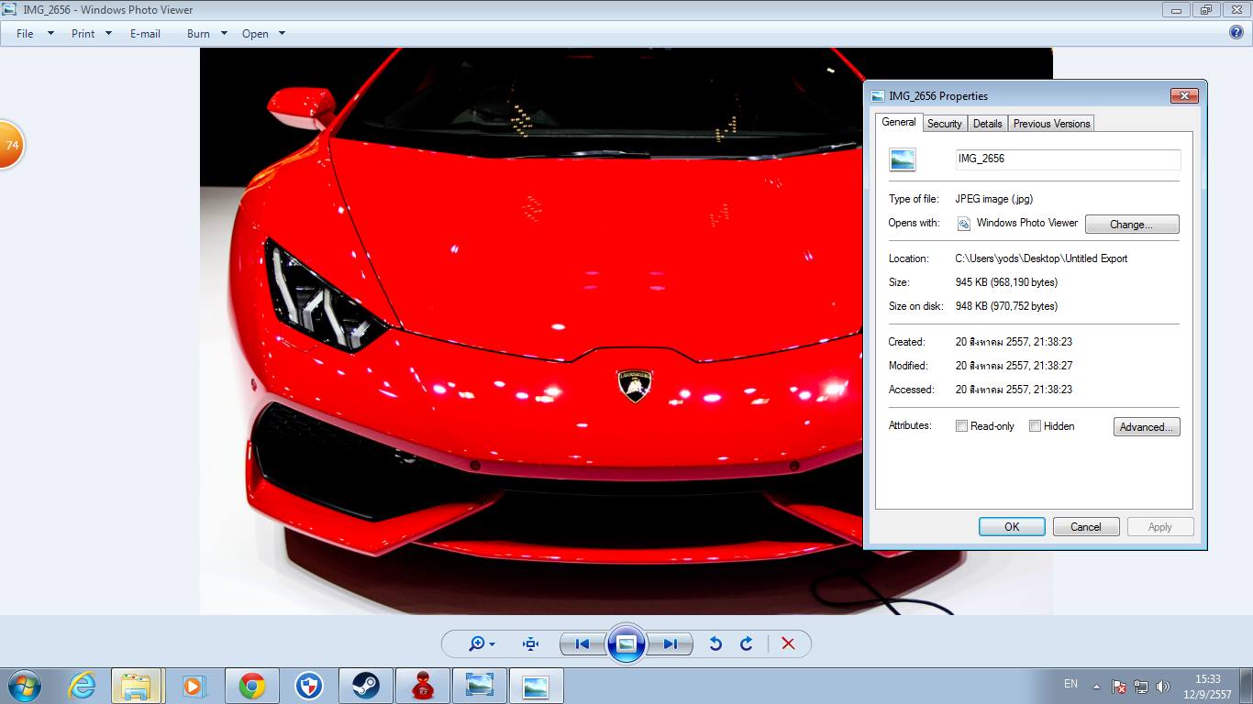
Task: Go to the previous photo
Action: coord(582,644)
